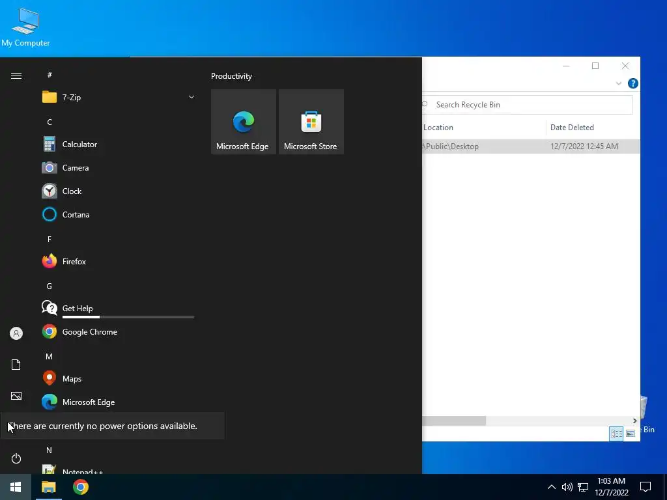Open File Explorer from the taskbar

coord(48,487)
